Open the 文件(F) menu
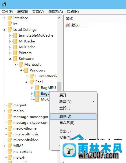126x163 pixels. click(x=7, y=11)
